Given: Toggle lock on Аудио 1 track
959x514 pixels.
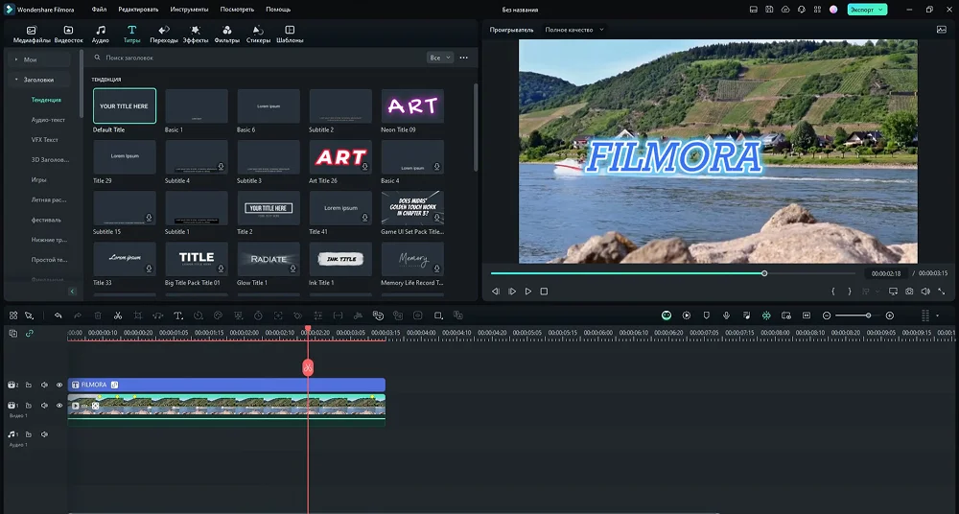Looking at the screenshot, I should click(x=29, y=434).
